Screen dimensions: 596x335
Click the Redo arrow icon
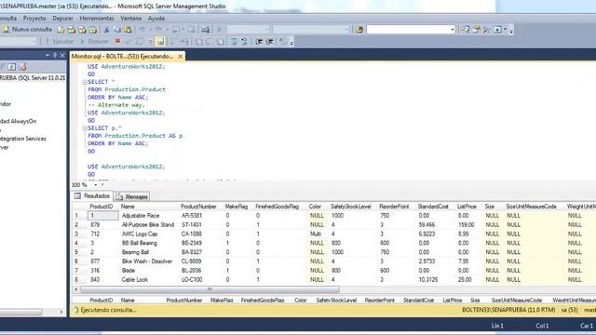pos(158,30)
